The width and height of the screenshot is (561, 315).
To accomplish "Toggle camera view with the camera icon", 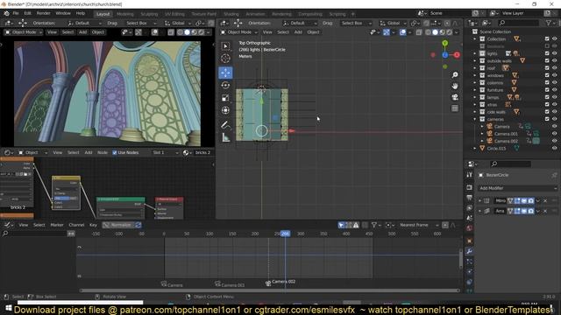I will 455,97.
